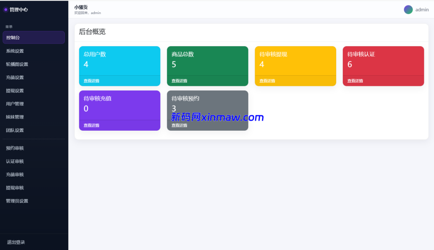This screenshot has width=434, height=250.
Task: Click the value 6 on the red card
Action: 350,64
